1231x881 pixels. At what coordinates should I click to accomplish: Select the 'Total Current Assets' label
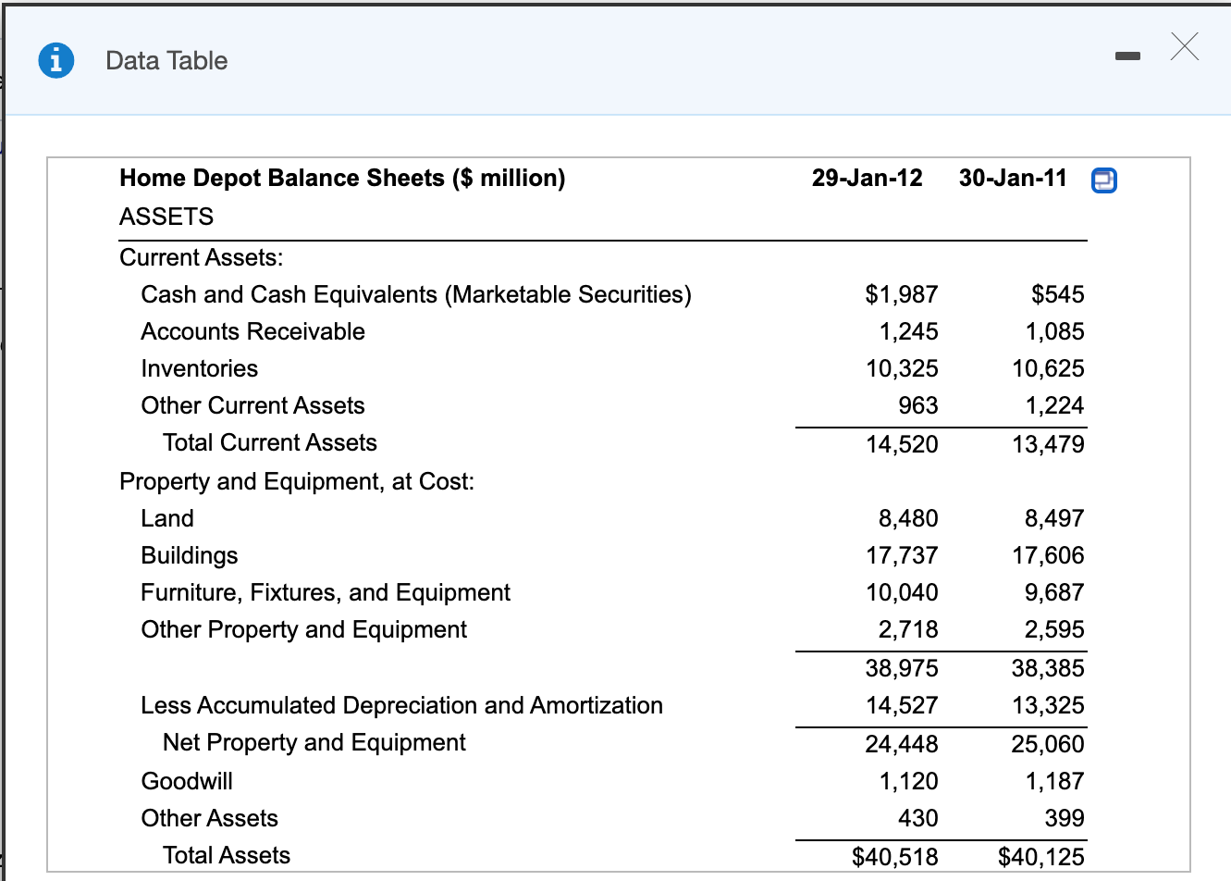pos(270,442)
